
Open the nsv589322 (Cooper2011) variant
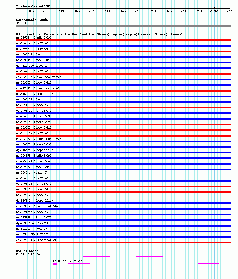[34, 49]
